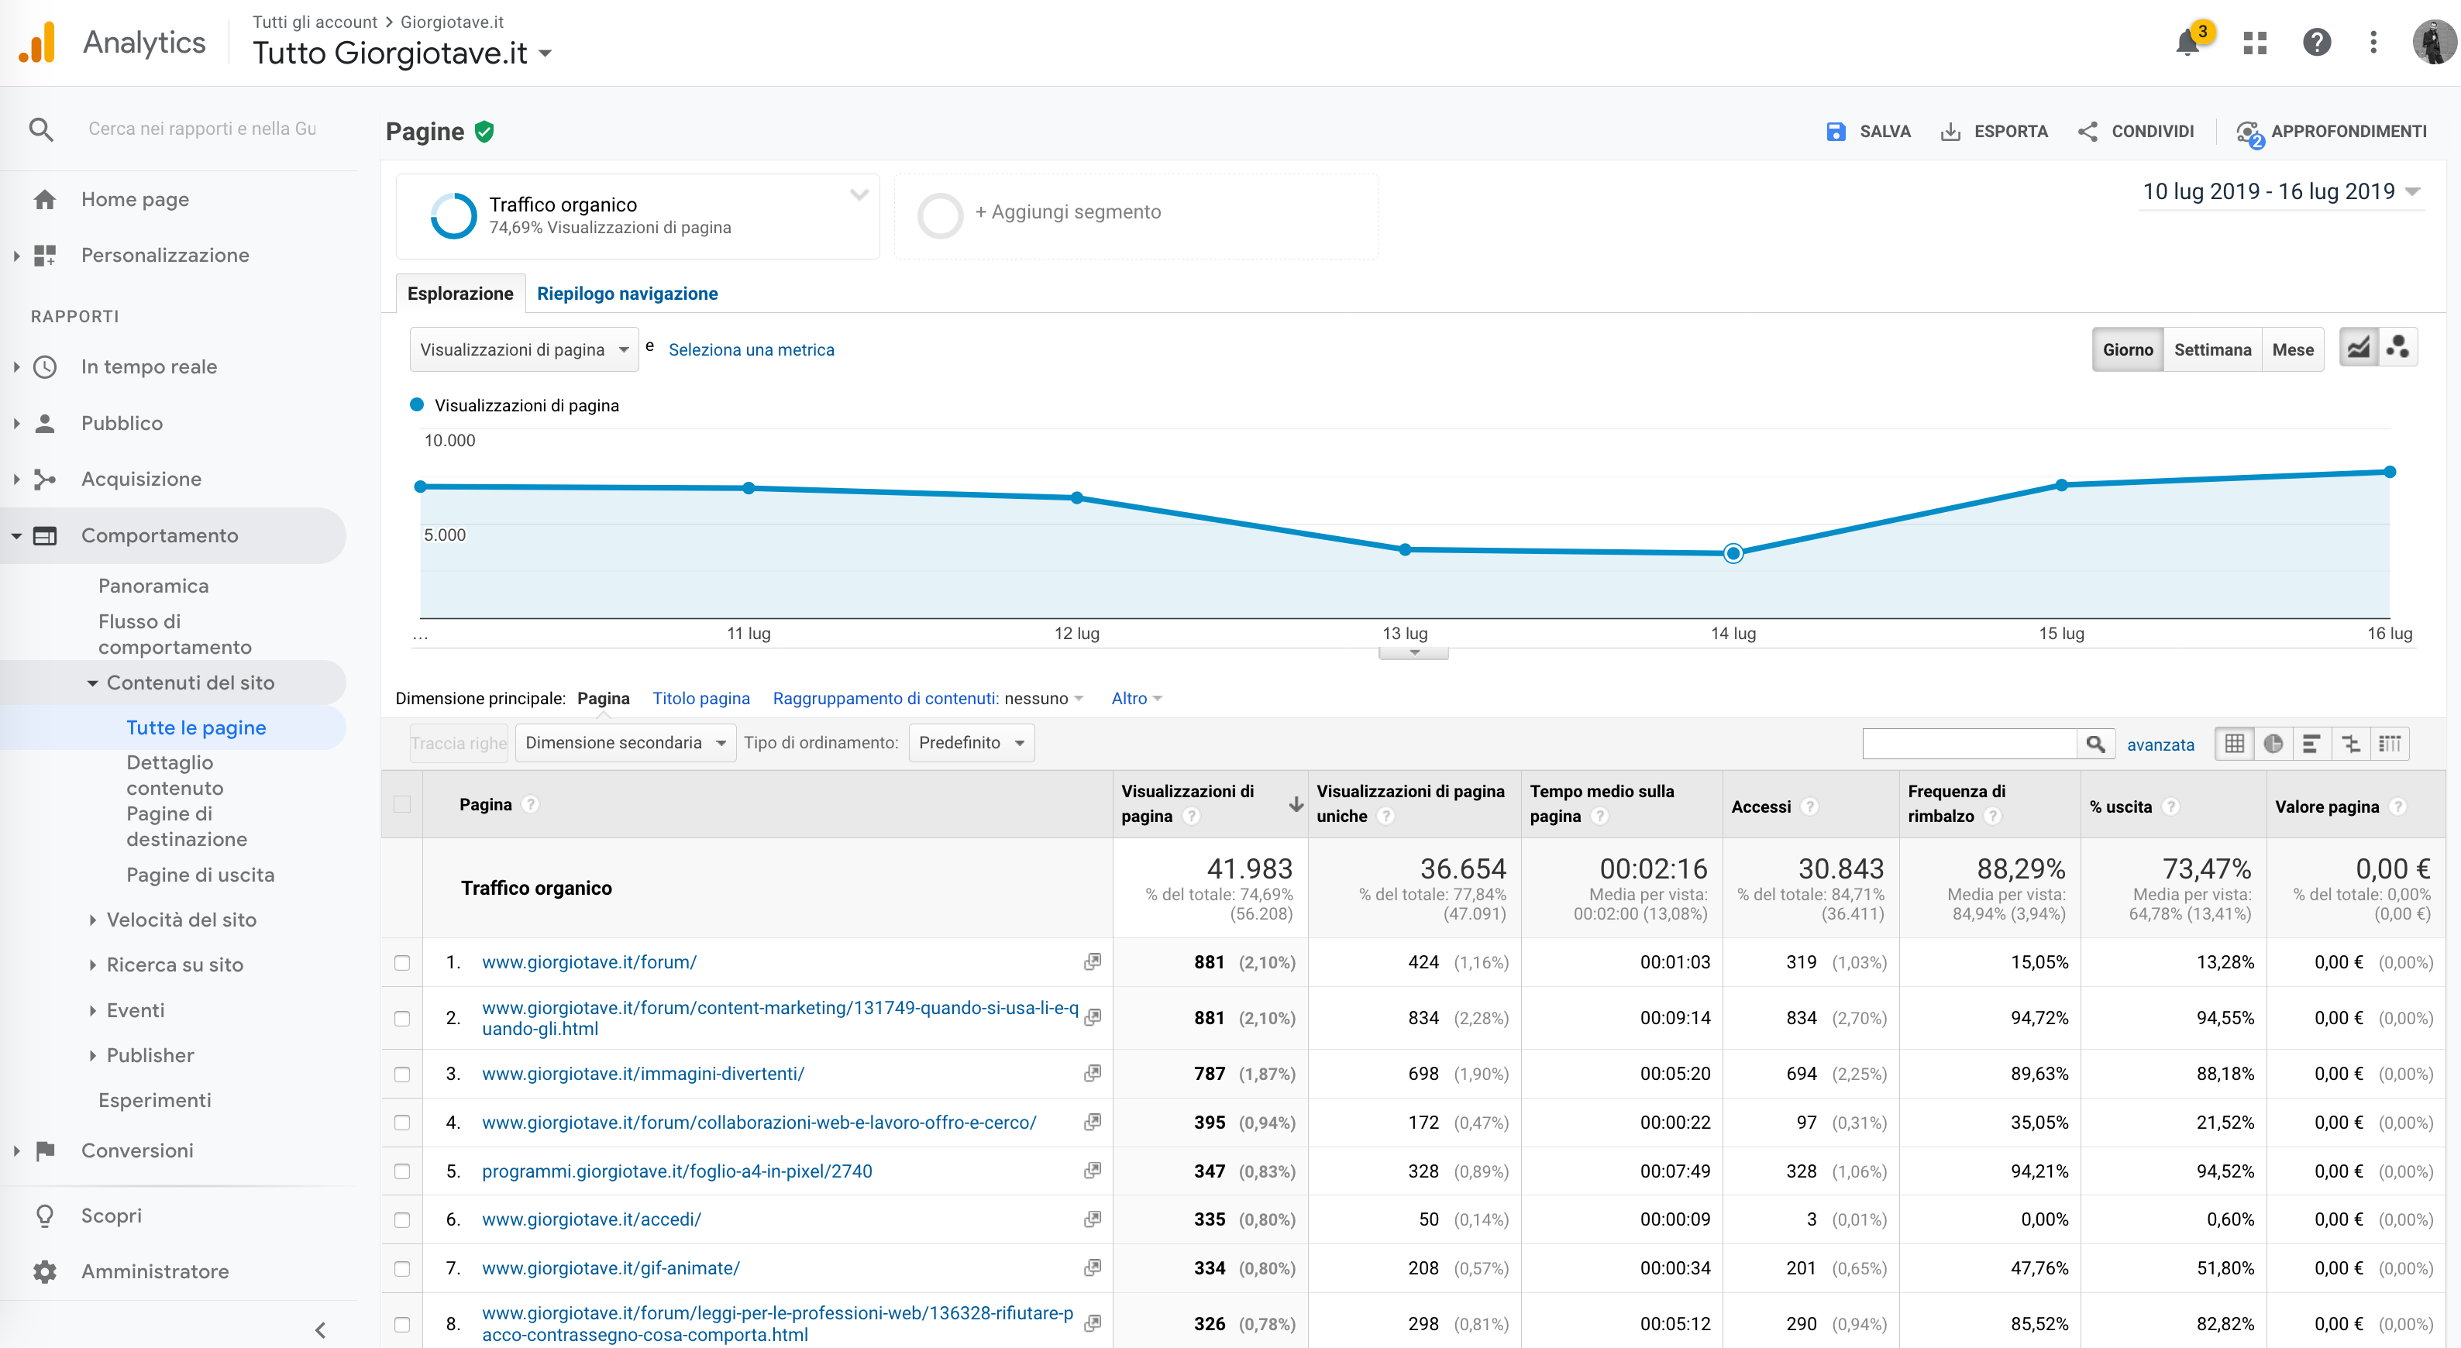This screenshot has height=1348, width=2461.
Task: Check row 6 accedi checkbox
Action: [402, 1220]
